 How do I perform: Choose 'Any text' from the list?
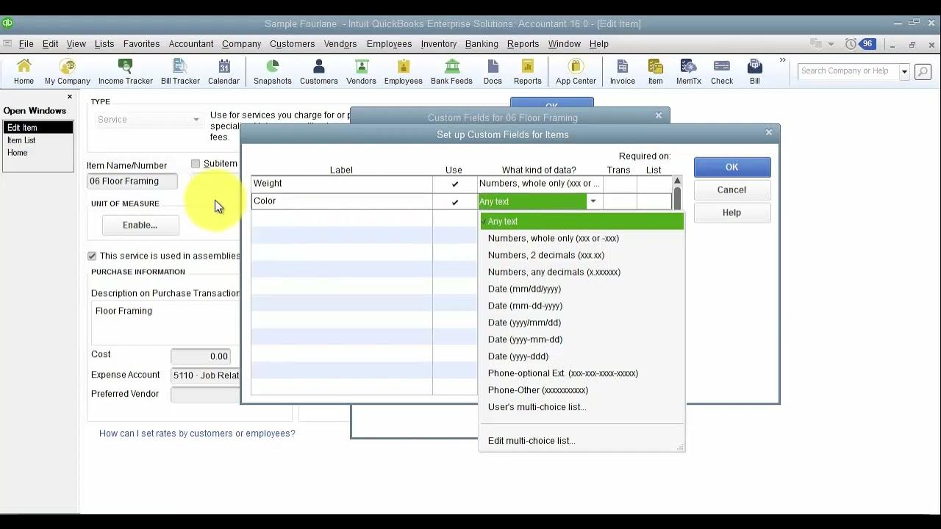tap(582, 221)
